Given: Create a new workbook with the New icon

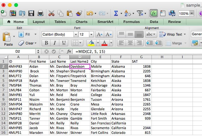Looking at the screenshot, I should pos(3,13).
